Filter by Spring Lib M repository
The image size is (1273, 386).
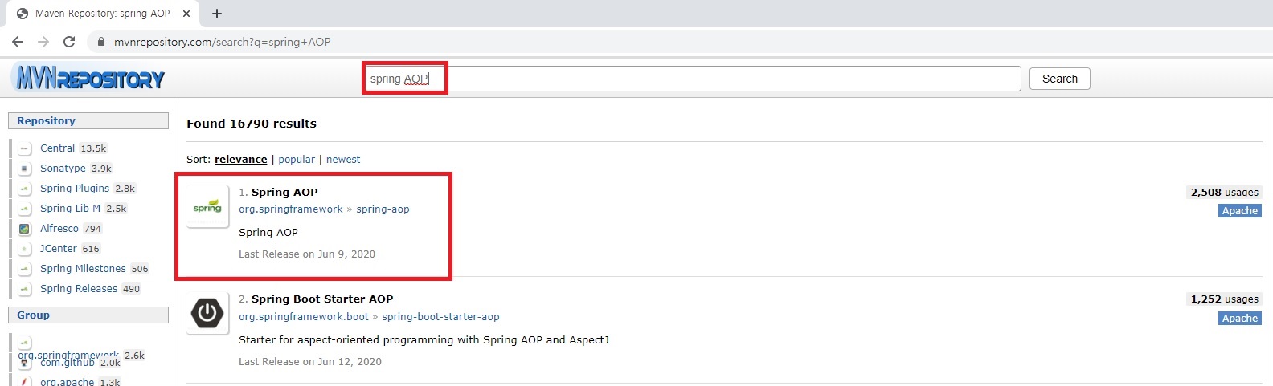[x=71, y=209]
